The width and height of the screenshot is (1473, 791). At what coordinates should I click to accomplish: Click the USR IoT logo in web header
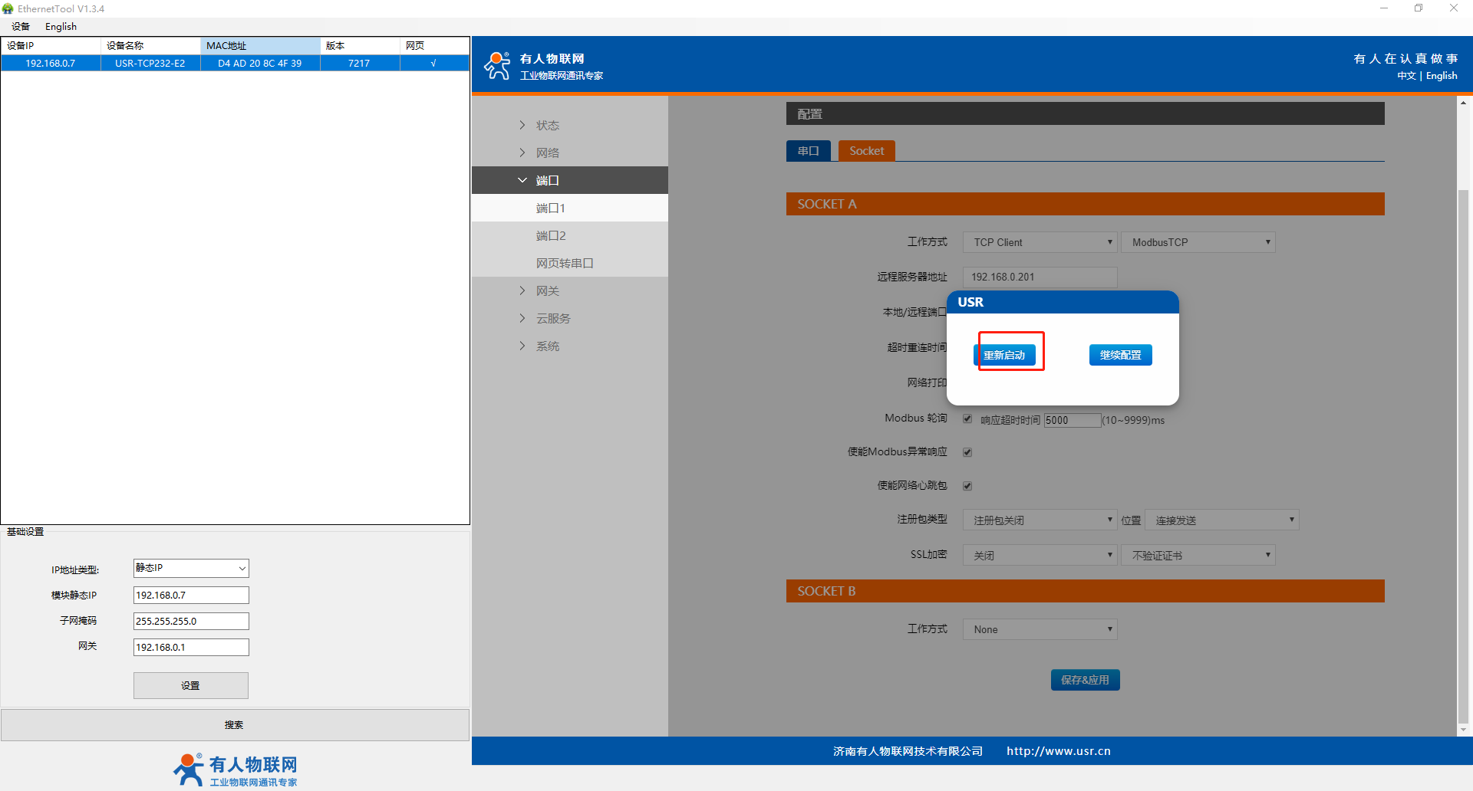click(497, 66)
